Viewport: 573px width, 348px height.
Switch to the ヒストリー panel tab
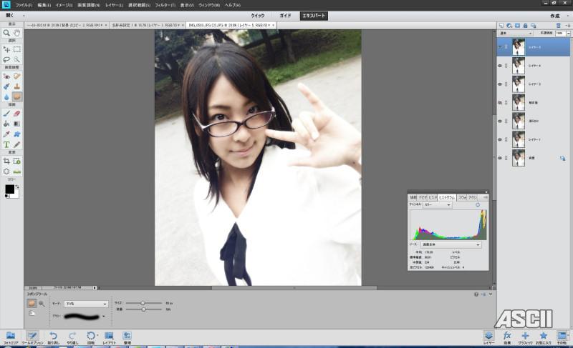tap(433, 197)
